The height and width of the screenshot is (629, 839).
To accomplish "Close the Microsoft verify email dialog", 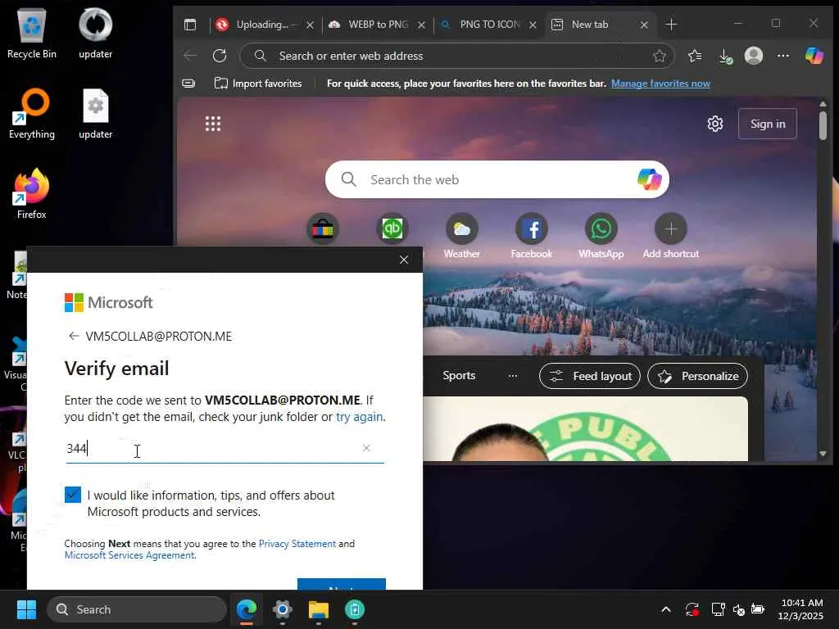I will click(x=404, y=260).
